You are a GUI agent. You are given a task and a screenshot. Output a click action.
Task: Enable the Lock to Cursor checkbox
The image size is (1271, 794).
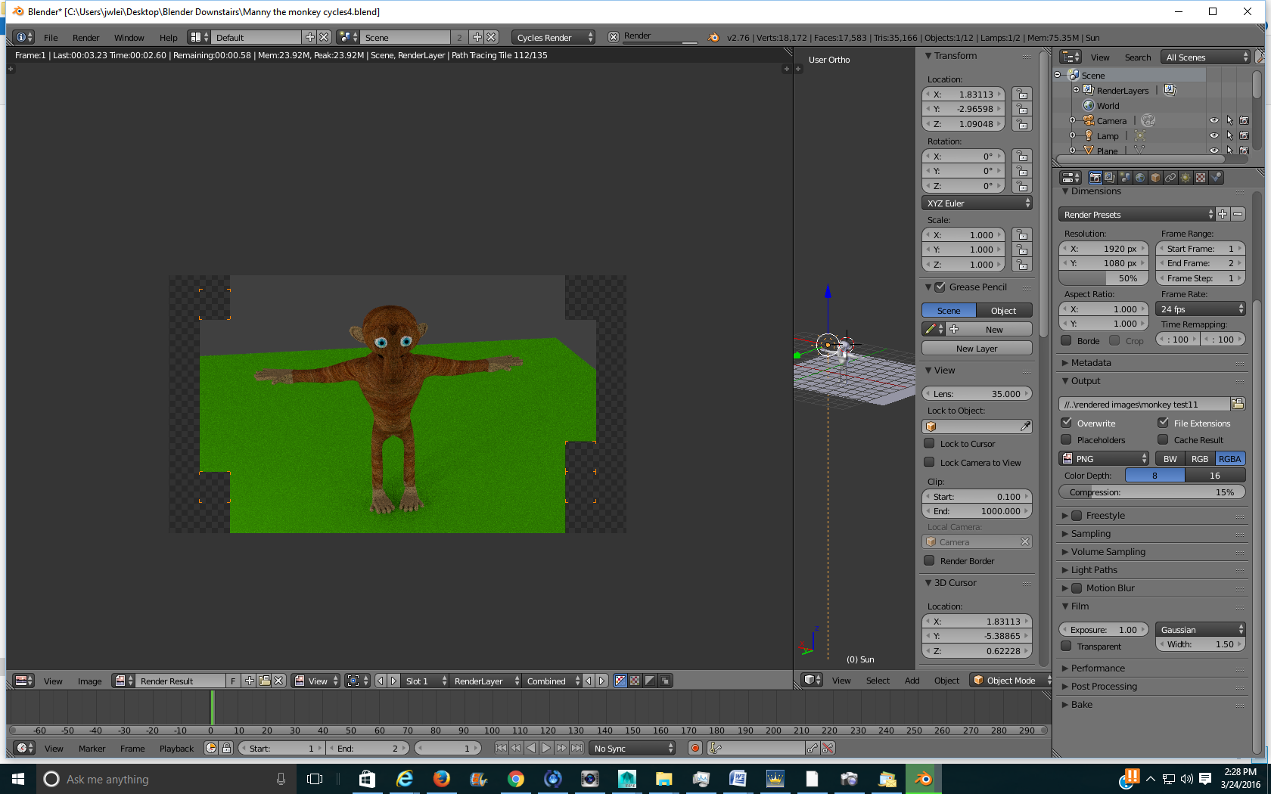click(929, 444)
